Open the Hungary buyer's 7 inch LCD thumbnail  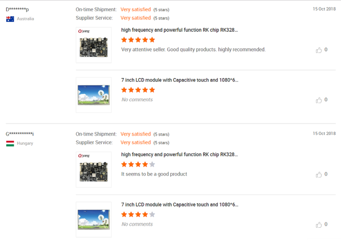click(x=94, y=220)
